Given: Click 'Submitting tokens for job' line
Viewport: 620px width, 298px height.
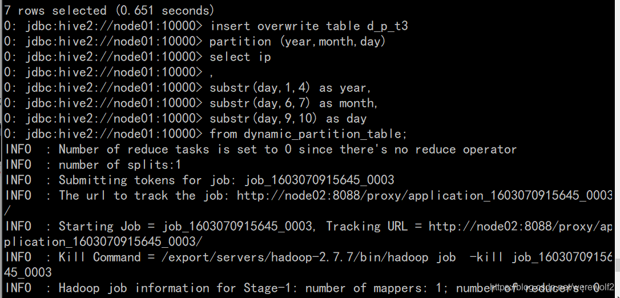Looking at the screenshot, I should click(199, 180).
